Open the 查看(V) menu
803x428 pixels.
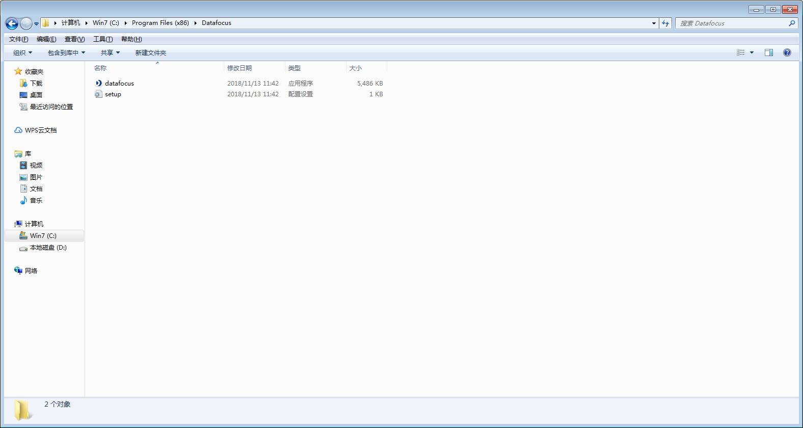(74, 39)
